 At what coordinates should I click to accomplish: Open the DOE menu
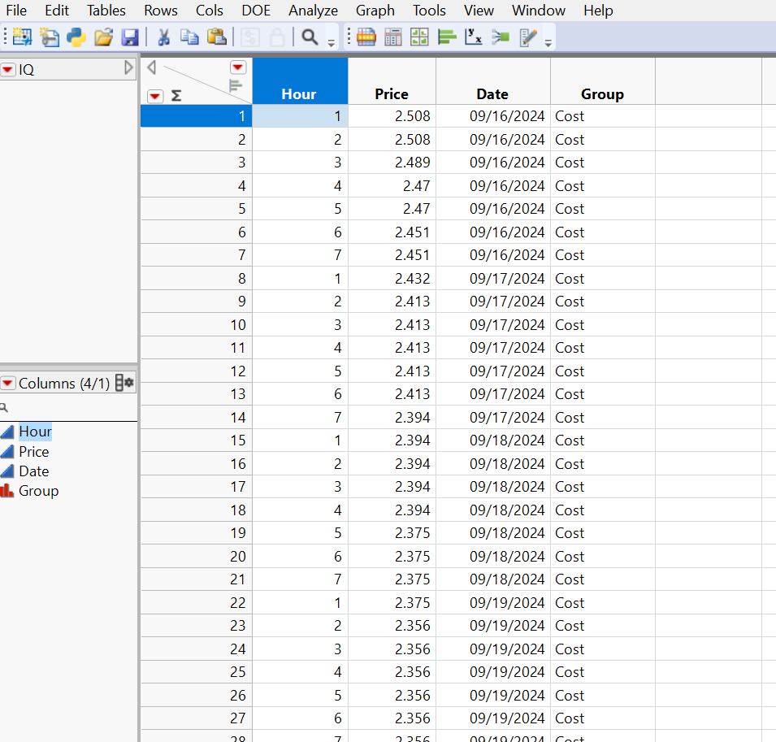click(255, 11)
